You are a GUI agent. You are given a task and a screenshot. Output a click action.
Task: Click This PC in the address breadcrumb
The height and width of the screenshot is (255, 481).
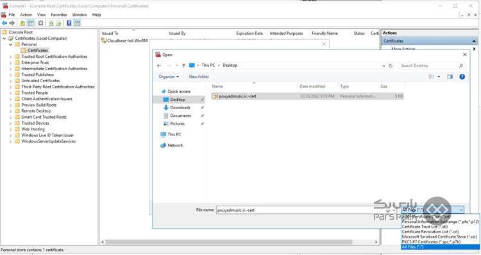tap(208, 65)
